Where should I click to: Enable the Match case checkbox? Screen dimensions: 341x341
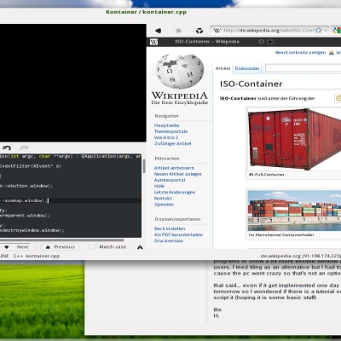(x=92, y=247)
